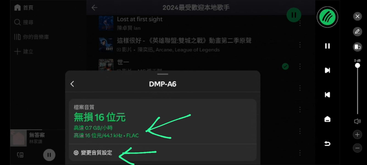Click the 建立 create plus icon
The image size is (367, 165).
(x=17, y=51)
